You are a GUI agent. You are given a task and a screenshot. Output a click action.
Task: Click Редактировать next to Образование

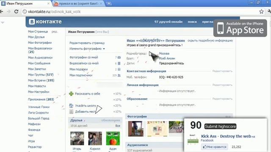tap(222, 99)
